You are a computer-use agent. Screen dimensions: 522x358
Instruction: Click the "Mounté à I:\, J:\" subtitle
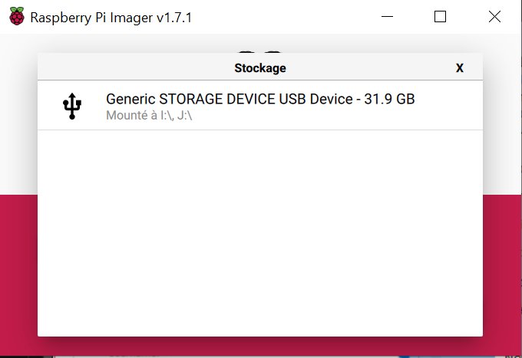tap(149, 116)
